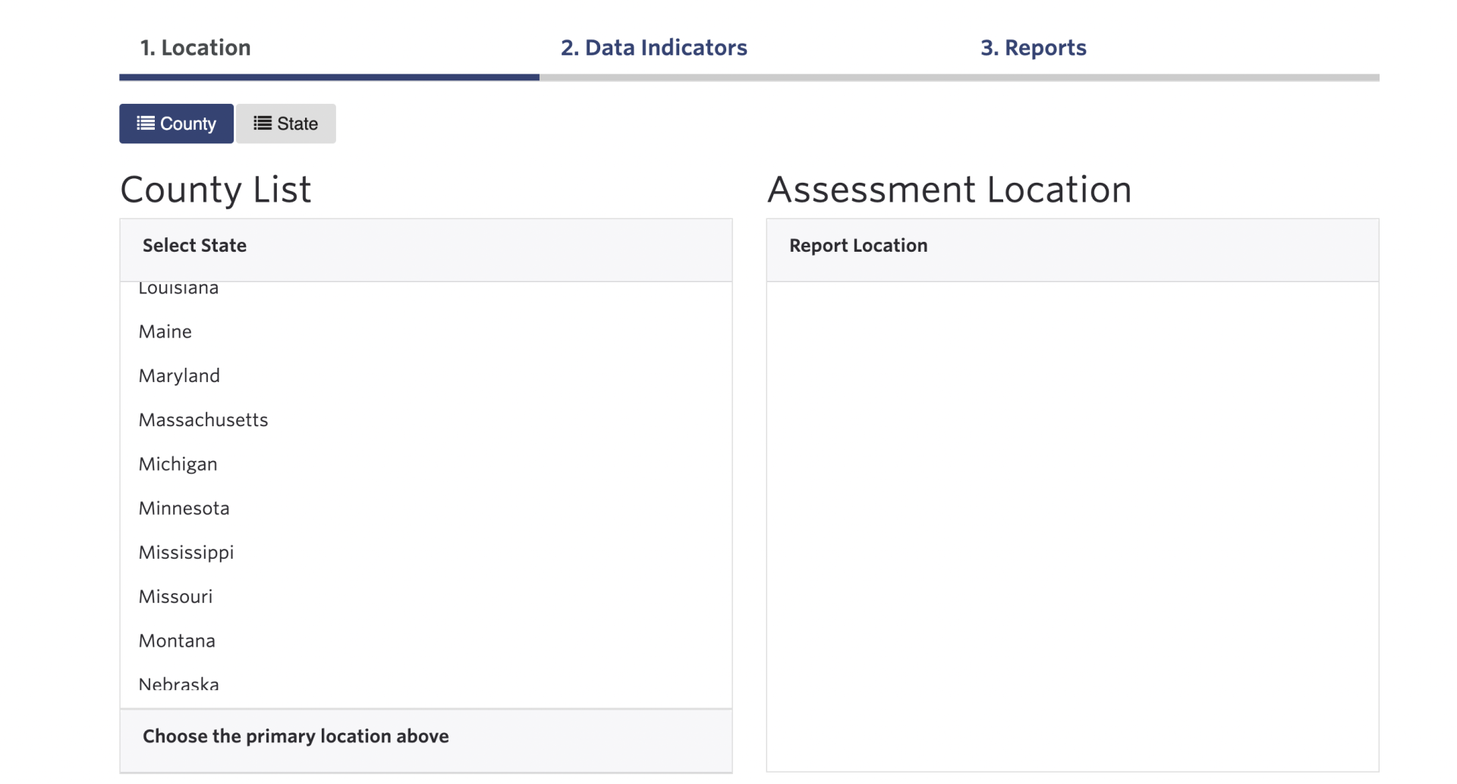
Task: Pick Minnesota from Select State
Action: tap(184, 507)
